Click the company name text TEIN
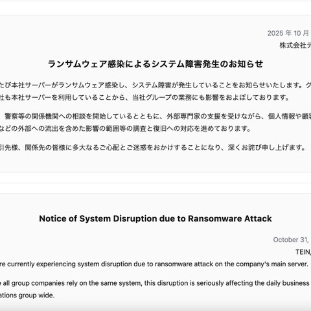 point(303,252)
